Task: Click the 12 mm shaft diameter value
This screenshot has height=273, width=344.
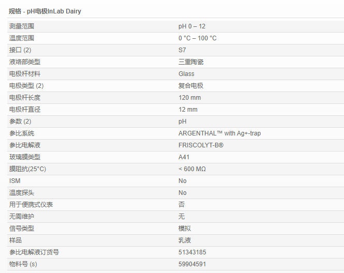Action: tap(188, 110)
